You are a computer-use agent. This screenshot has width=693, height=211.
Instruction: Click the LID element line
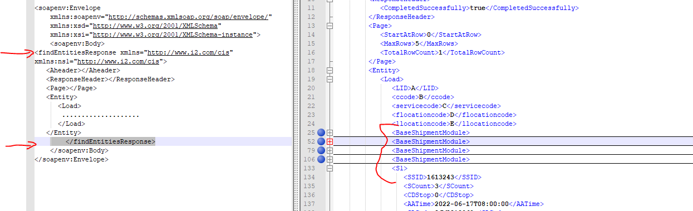(415, 88)
